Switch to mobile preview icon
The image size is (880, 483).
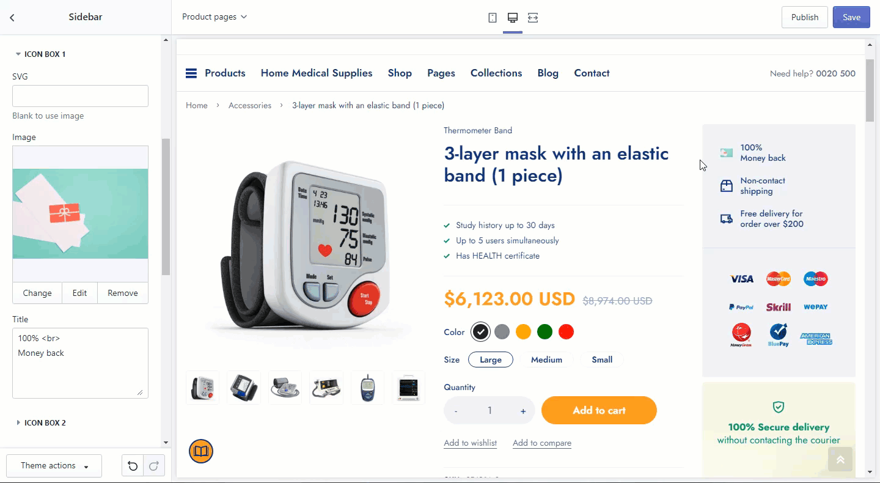(x=493, y=18)
